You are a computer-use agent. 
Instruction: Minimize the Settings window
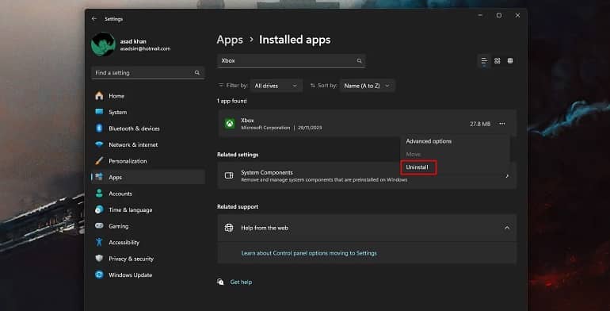coord(480,15)
